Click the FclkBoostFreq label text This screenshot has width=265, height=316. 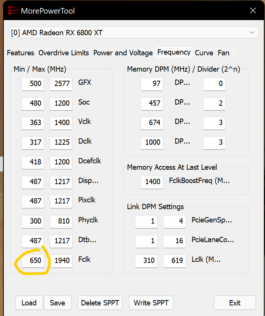[x=199, y=181]
